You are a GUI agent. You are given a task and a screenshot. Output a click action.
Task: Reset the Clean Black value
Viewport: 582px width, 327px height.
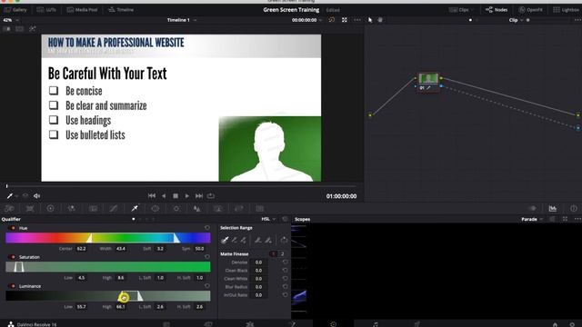tap(285, 271)
